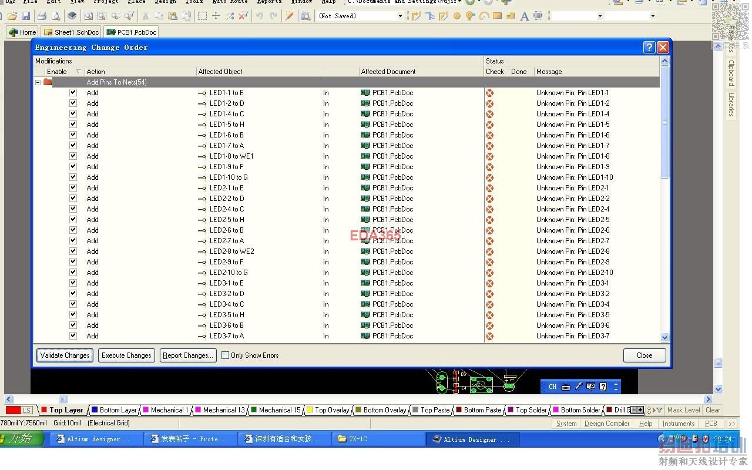The height and width of the screenshot is (470, 752).
Task: Uncheck the enable box for LED1-10 to G
Action: coord(73,177)
